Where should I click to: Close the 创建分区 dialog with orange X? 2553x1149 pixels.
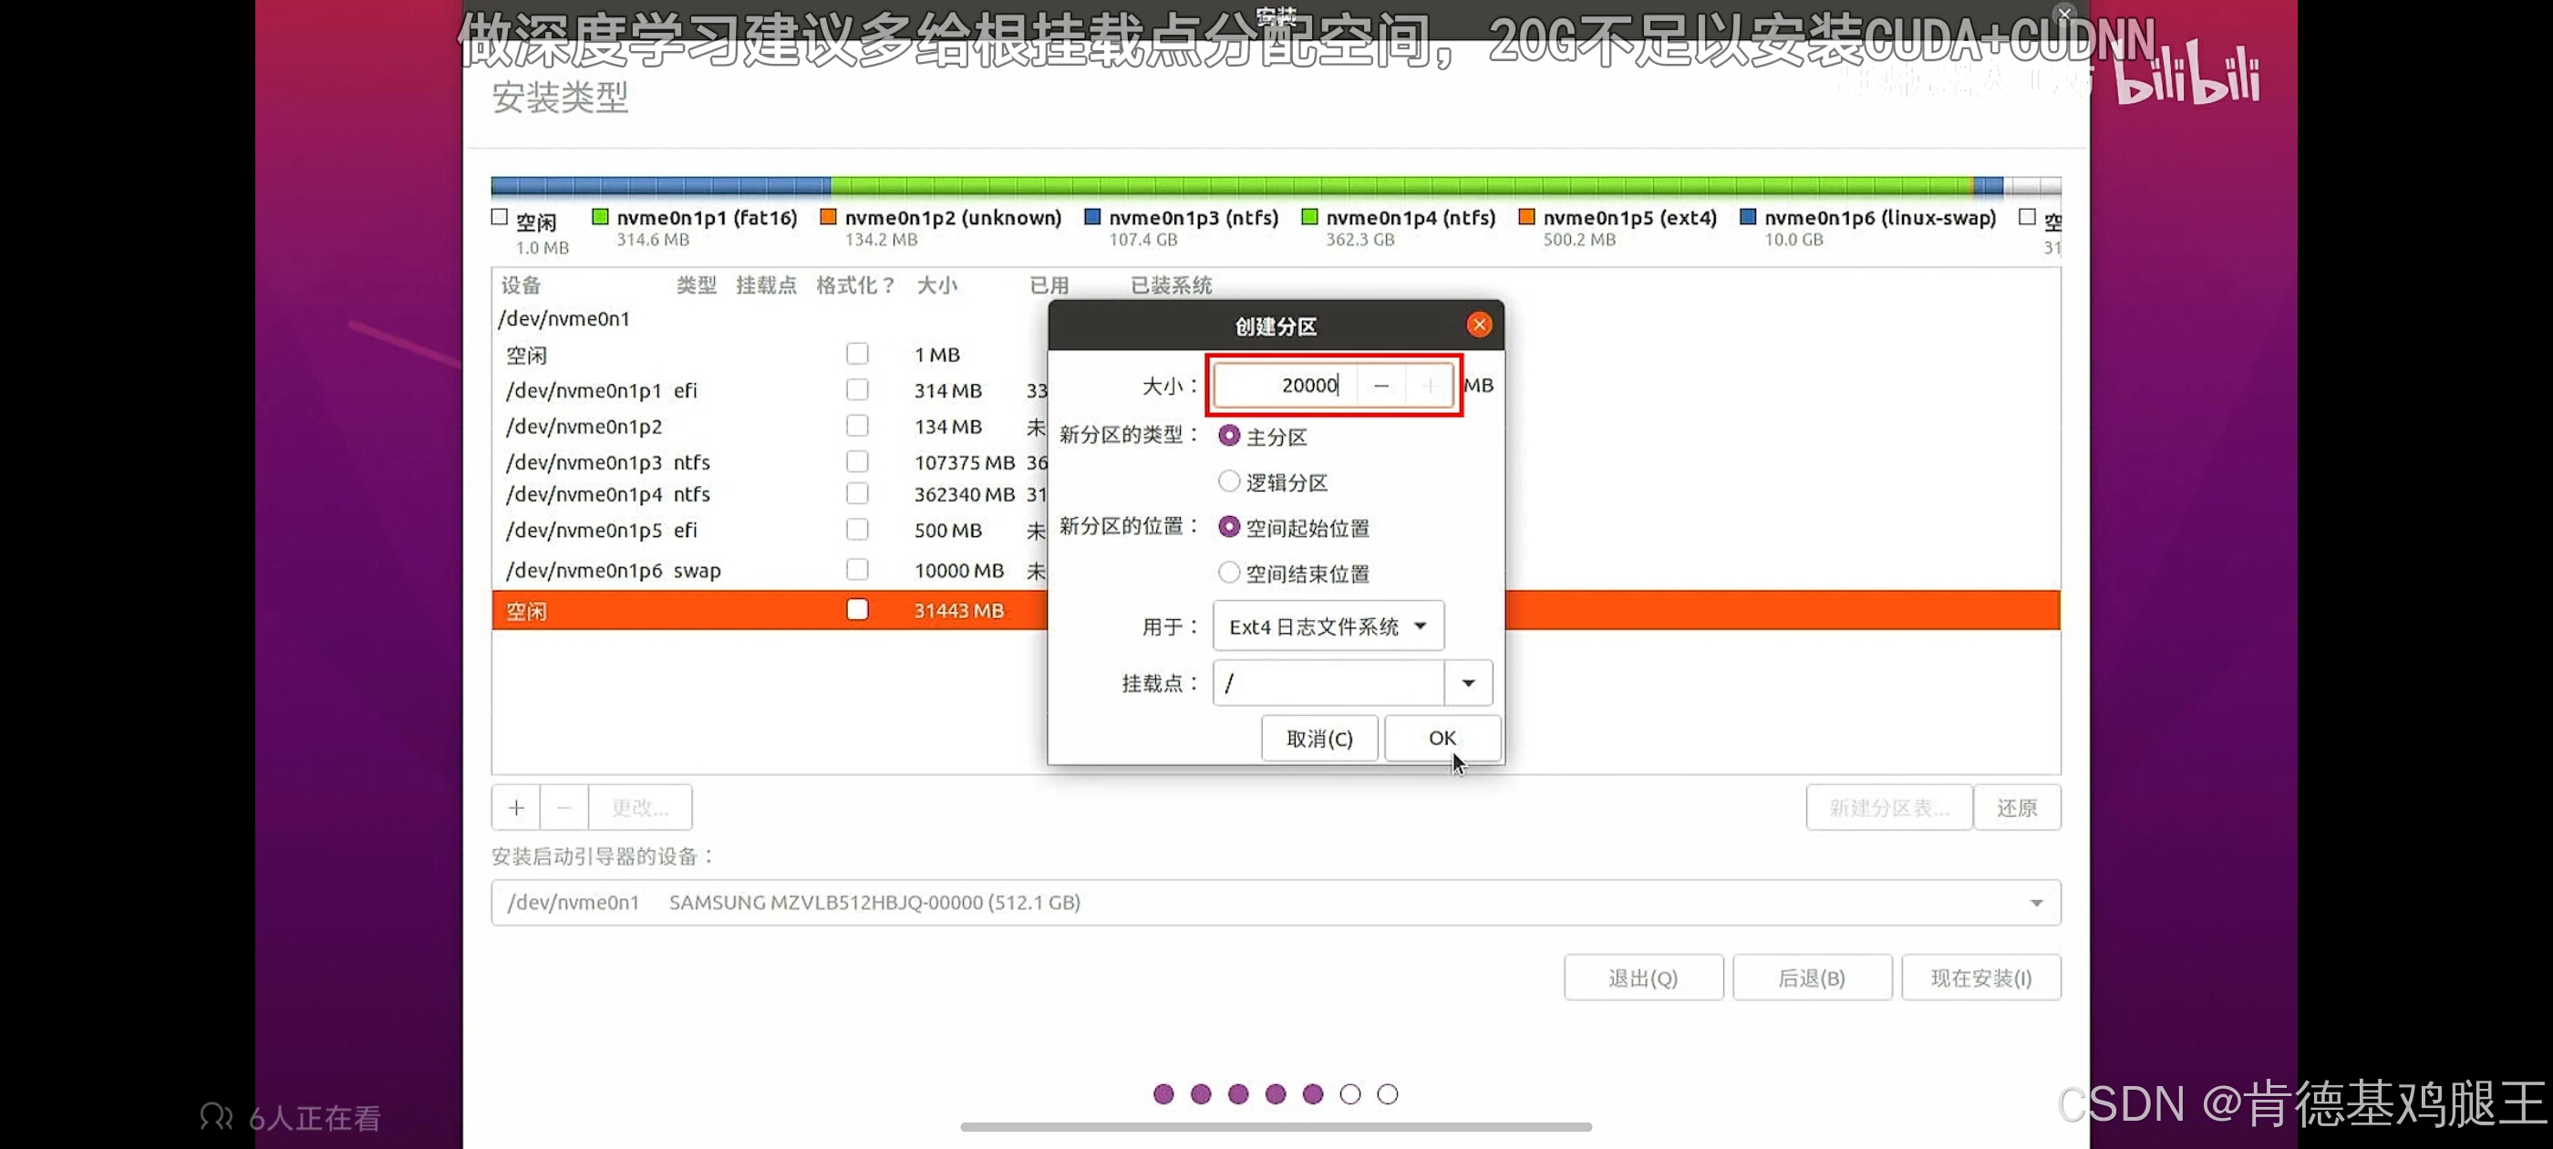(1479, 326)
